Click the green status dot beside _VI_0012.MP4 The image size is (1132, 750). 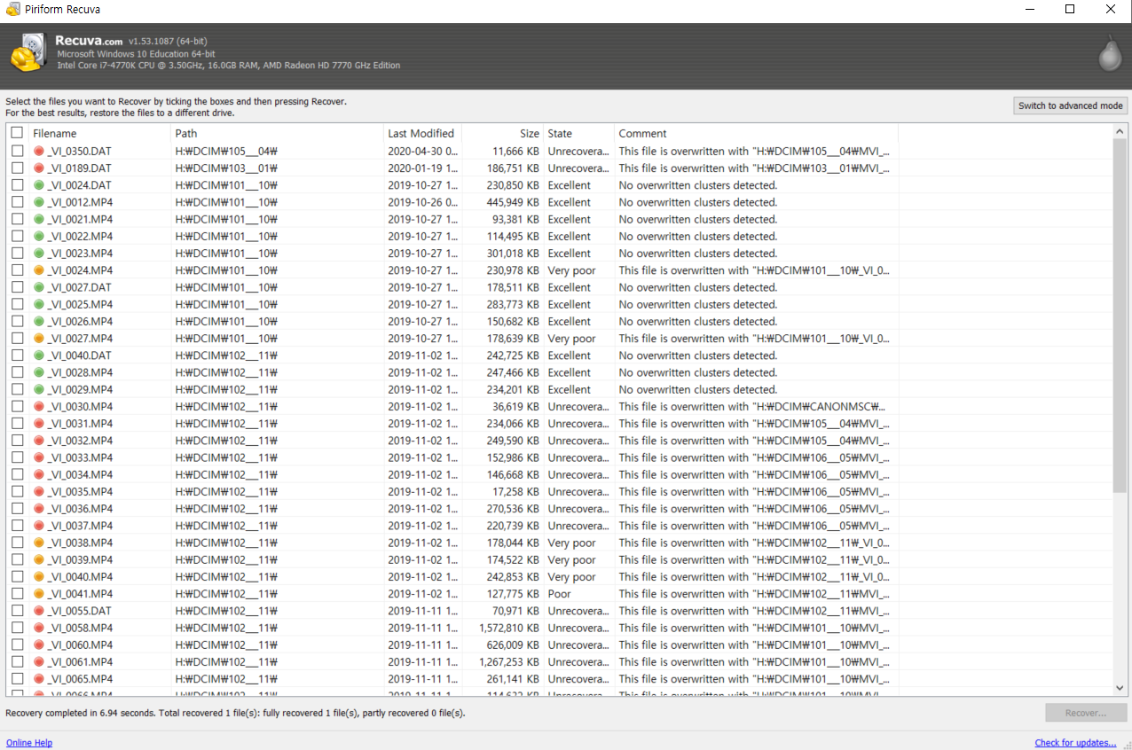pyautogui.click(x=39, y=202)
